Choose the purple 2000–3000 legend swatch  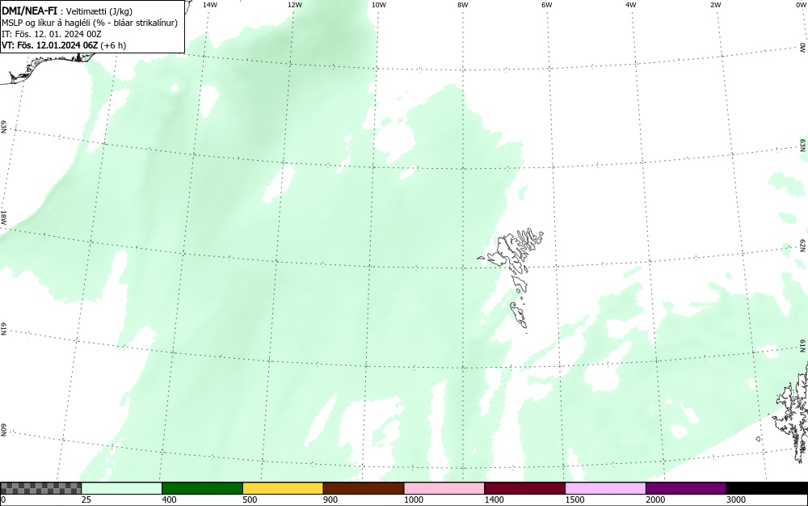686,488
